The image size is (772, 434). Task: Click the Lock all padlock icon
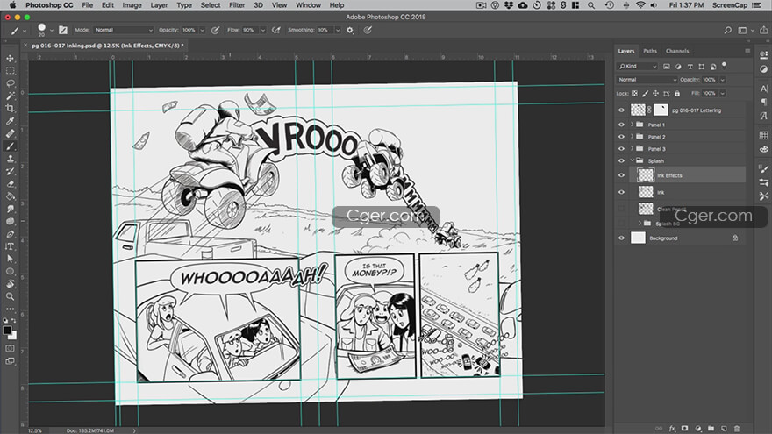677,94
